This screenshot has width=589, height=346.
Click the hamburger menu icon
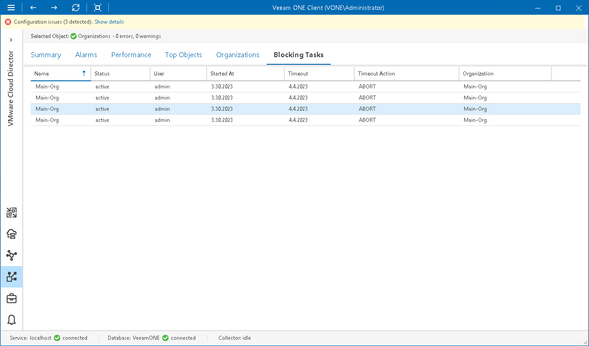(11, 8)
